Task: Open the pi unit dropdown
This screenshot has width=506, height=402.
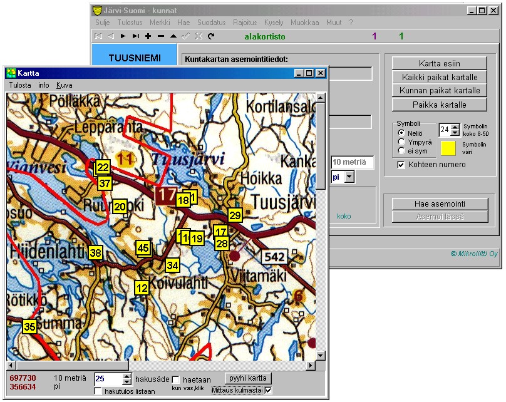Action: [x=349, y=178]
